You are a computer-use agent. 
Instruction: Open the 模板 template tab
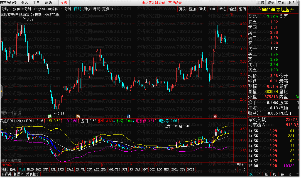pyautogui.click(x=13, y=169)
